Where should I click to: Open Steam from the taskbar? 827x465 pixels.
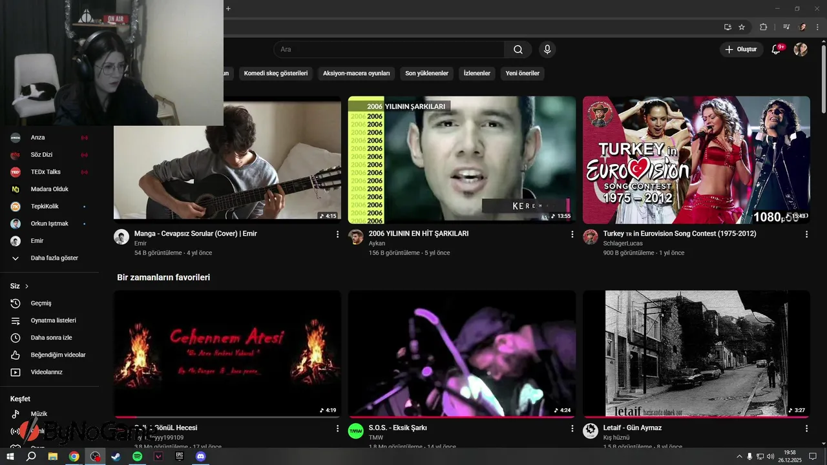click(116, 457)
